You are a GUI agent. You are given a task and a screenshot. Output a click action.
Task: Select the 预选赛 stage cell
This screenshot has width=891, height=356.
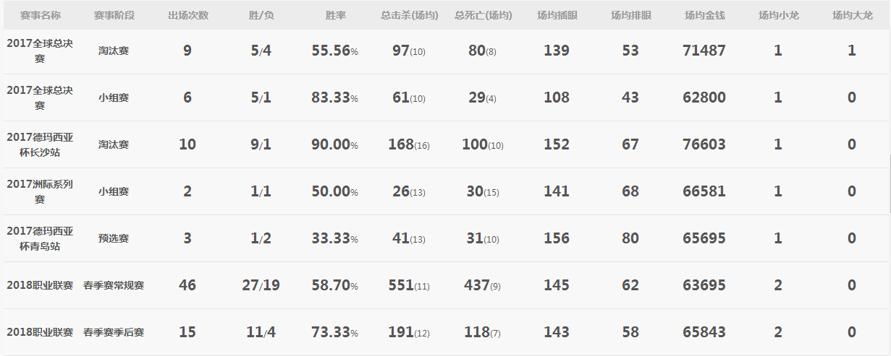[x=114, y=238]
